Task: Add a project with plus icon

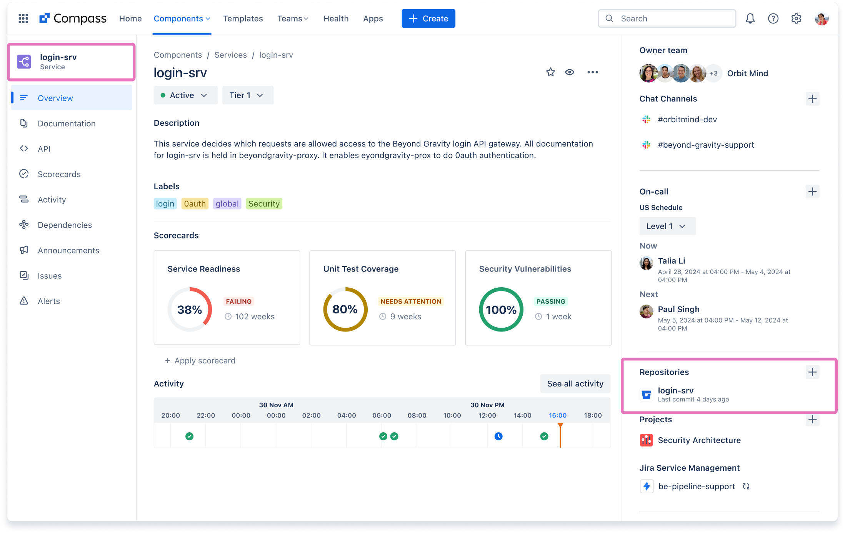Action: pos(812,420)
